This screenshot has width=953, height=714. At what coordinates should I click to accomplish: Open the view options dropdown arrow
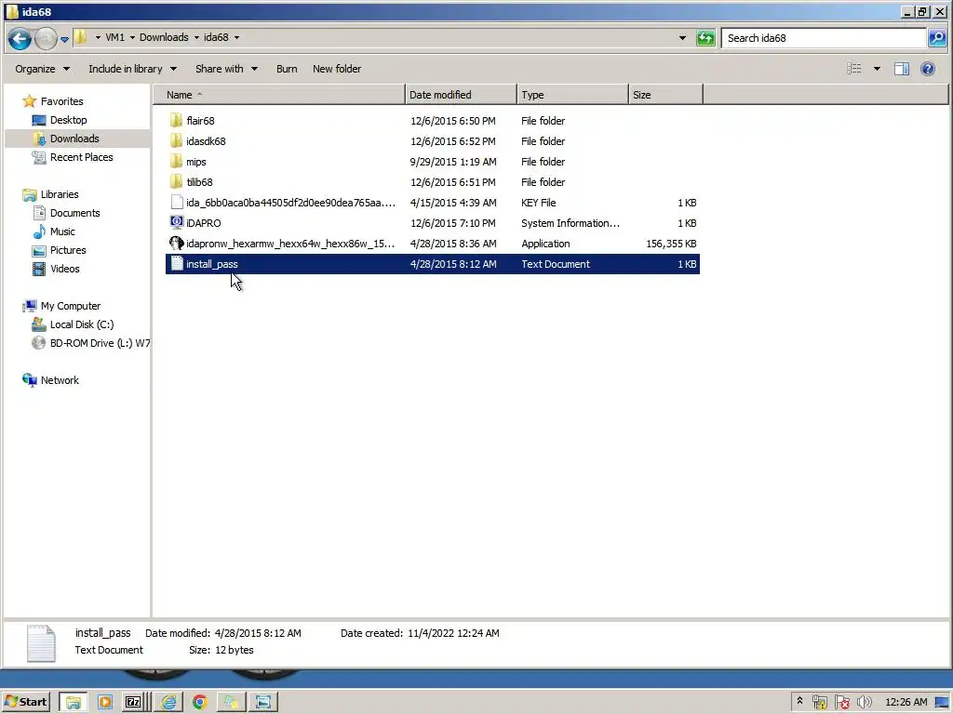(877, 69)
